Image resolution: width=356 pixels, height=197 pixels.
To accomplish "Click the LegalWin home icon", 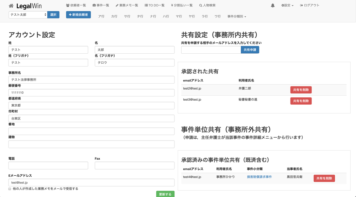I will point(11,6).
